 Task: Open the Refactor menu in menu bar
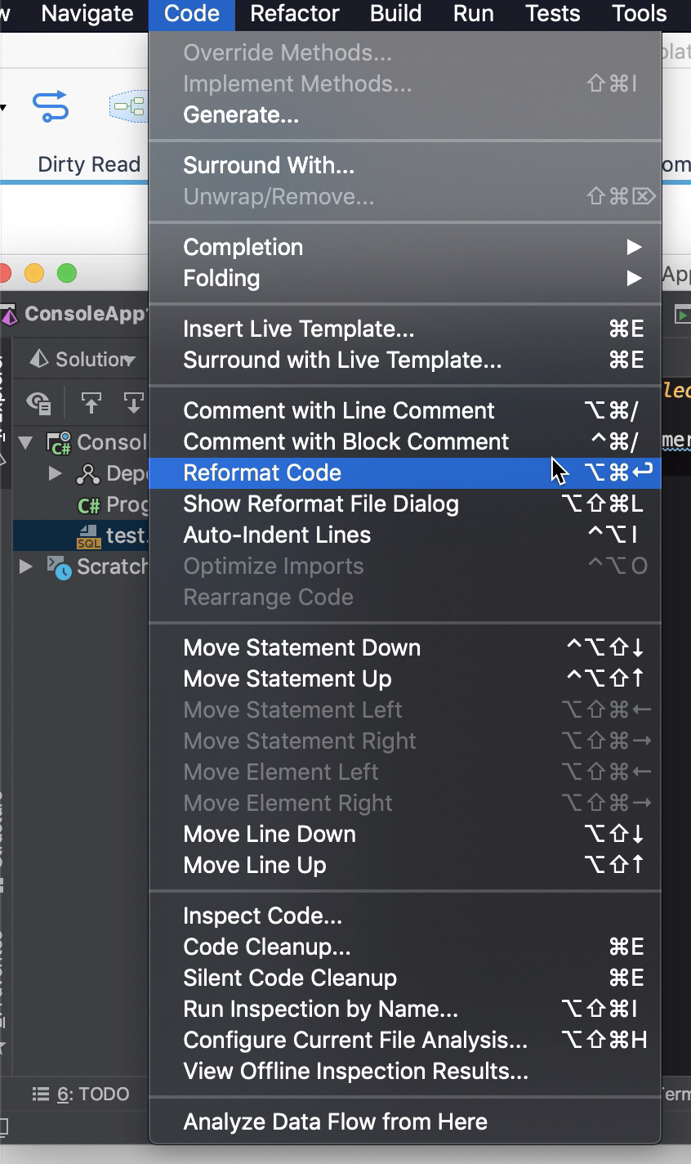click(295, 14)
